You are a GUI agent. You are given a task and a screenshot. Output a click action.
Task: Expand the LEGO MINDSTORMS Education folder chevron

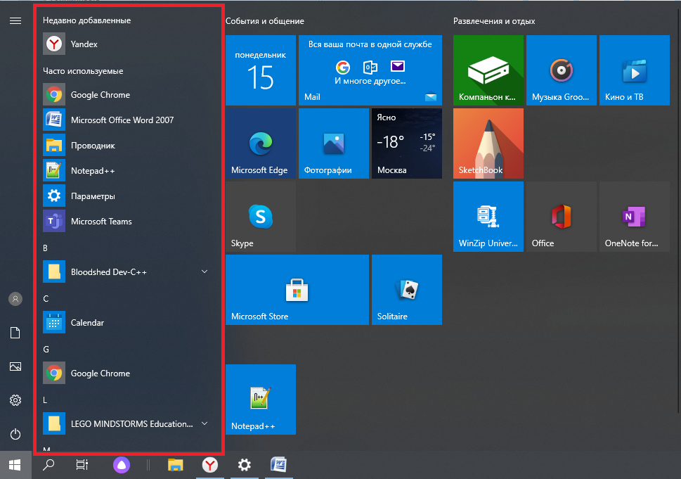click(x=205, y=424)
